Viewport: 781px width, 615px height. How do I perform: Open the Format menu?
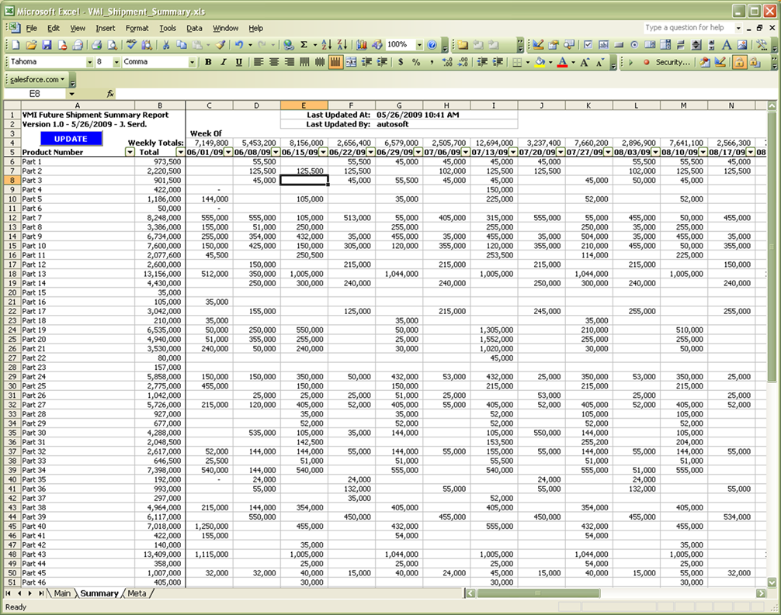click(x=137, y=29)
